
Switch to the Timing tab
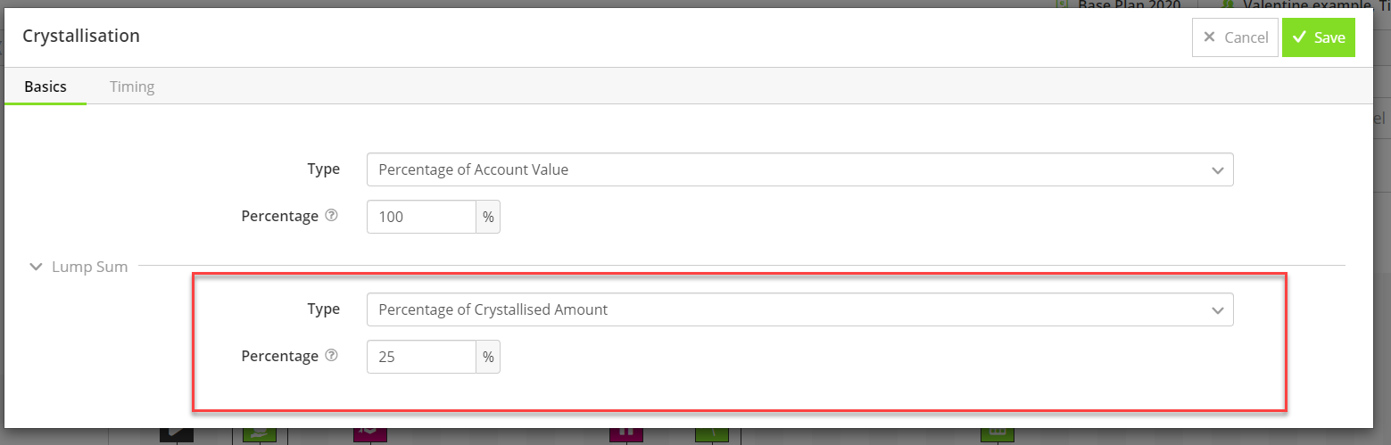(x=132, y=87)
